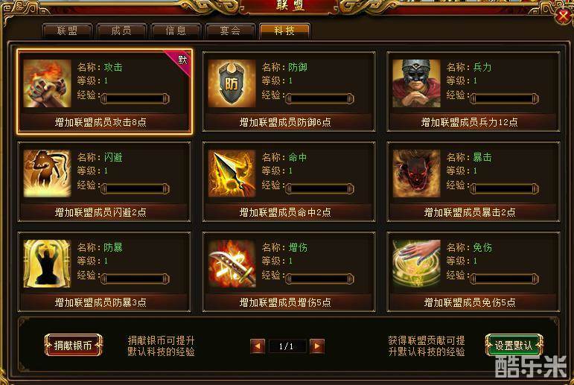This screenshot has height=385, width=574.
Task: Click the 捐献银币 donate button
Action: [73, 345]
